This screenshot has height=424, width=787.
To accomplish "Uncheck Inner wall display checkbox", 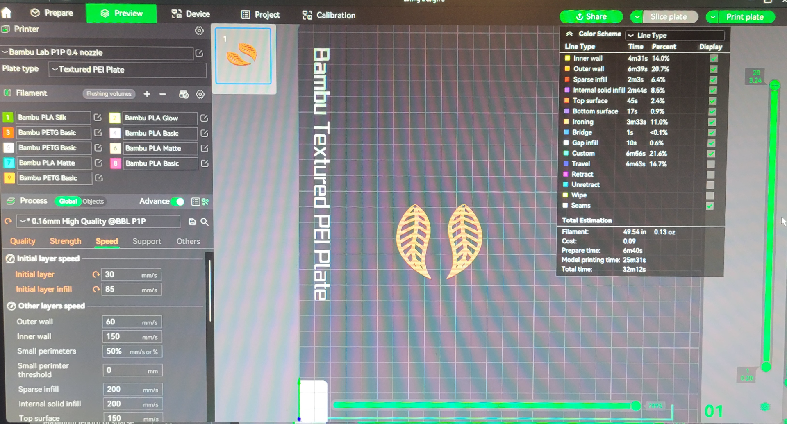I will [714, 59].
